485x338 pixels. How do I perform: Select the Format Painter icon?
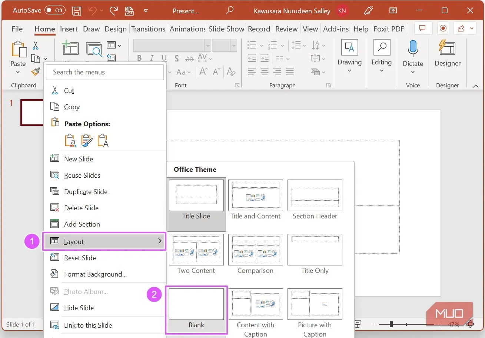tap(35, 72)
